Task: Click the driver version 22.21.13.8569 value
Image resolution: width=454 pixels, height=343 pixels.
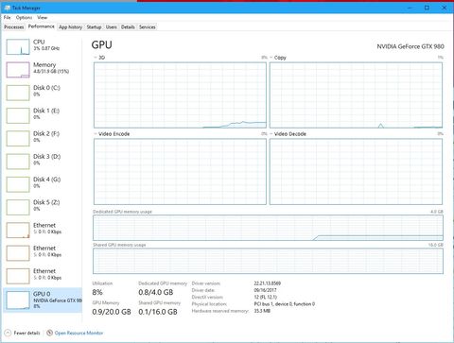Action: coord(268,283)
